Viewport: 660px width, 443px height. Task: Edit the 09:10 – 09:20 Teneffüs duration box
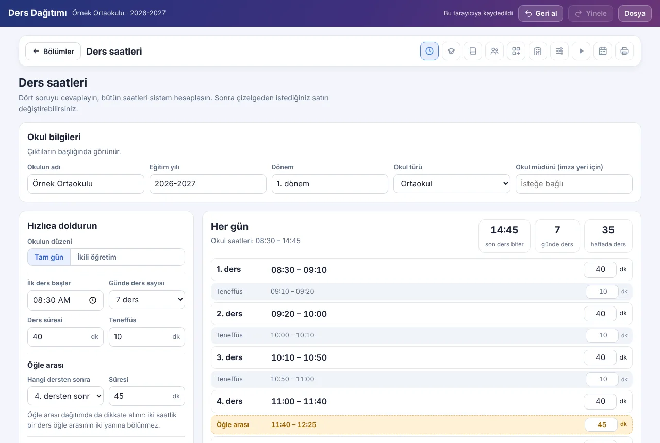(602, 292)
